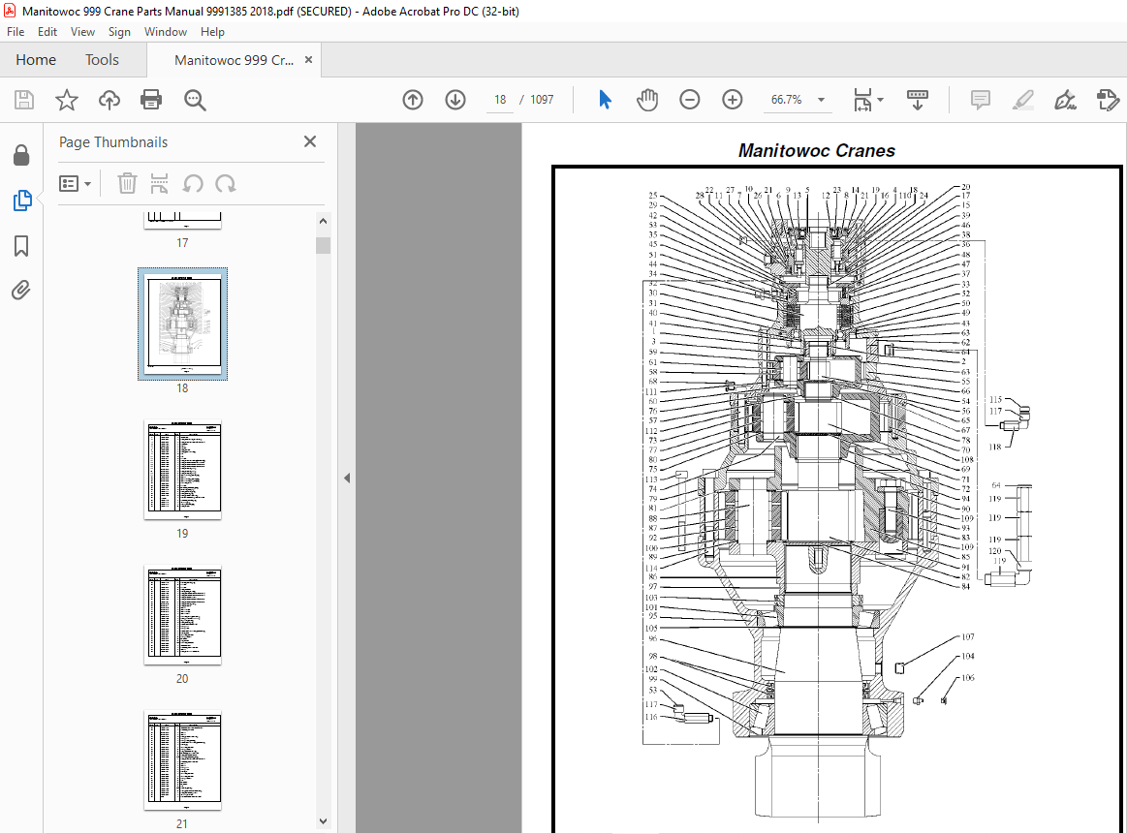Open Bookmarks panel in sidebar
The height and width of the screenshot is (834, 1127).
[21, 246]
